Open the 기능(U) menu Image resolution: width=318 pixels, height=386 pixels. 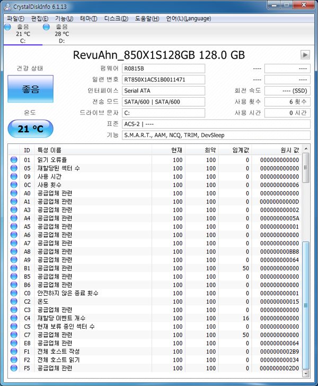click(64, 19)
